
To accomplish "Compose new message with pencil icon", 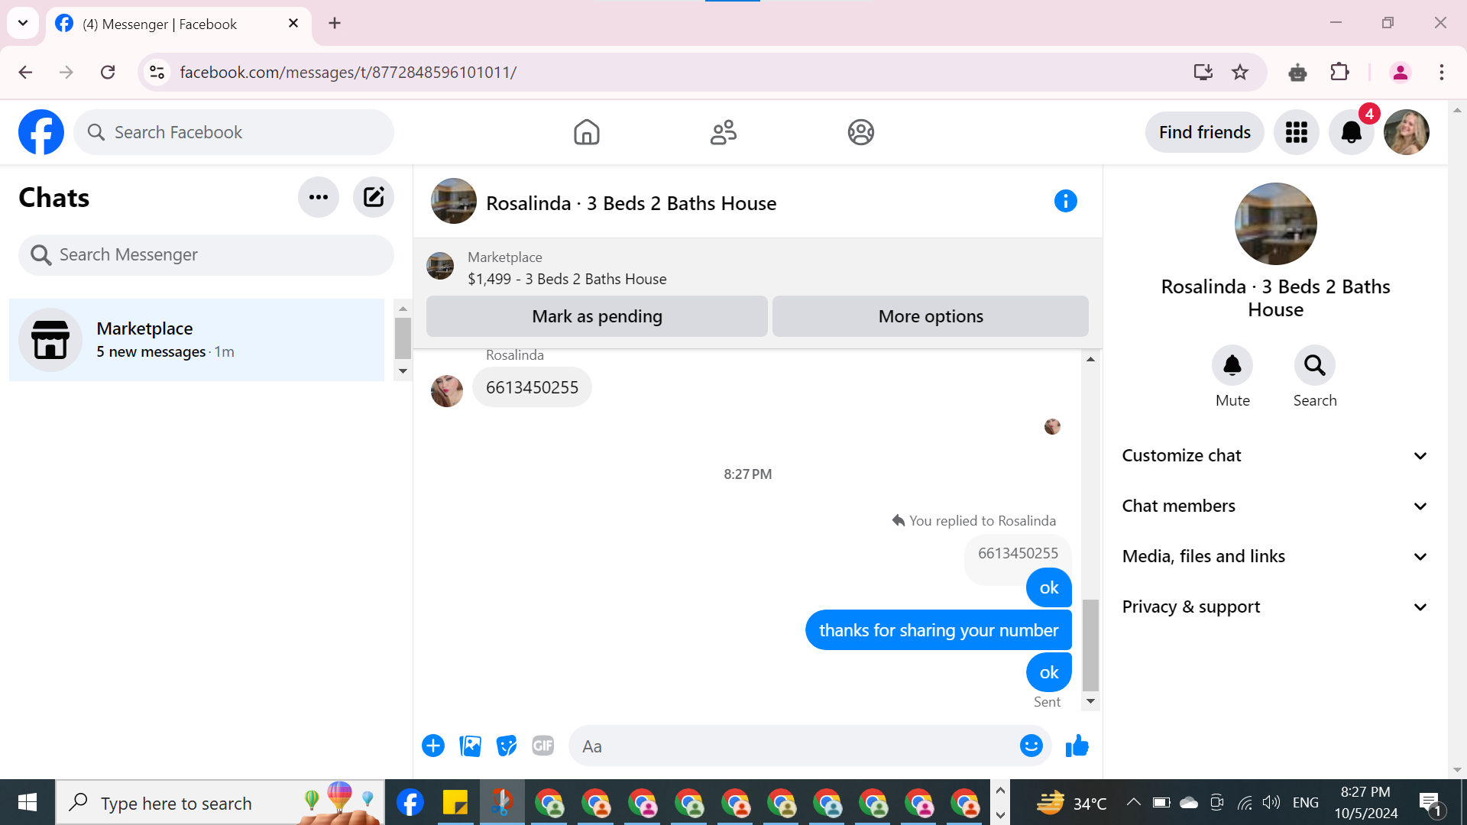I will (x=373, y=197).
